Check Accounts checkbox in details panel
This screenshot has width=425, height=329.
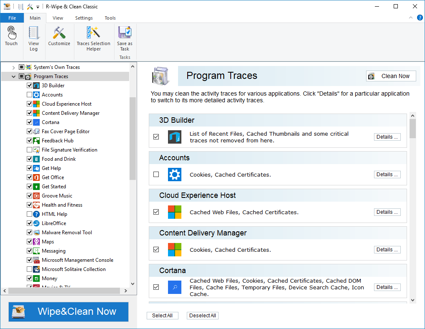tap(156, 175)
